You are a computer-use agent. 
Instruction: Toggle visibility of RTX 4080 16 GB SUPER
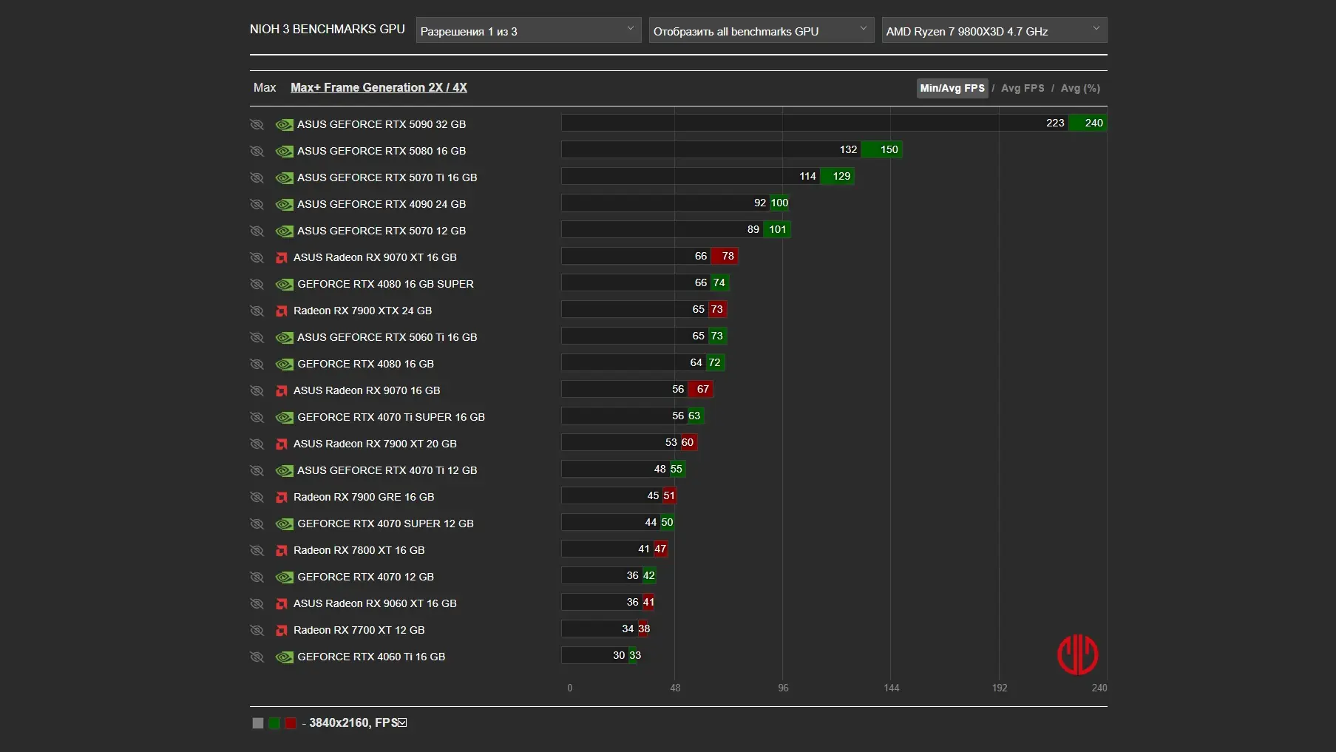click(x=257, y=284)
